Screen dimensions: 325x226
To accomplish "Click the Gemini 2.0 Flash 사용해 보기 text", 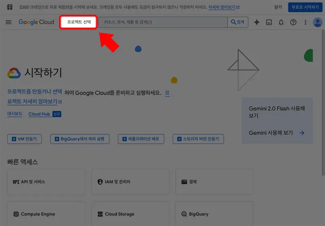I will pyautogui.click(x=277, y=112).
